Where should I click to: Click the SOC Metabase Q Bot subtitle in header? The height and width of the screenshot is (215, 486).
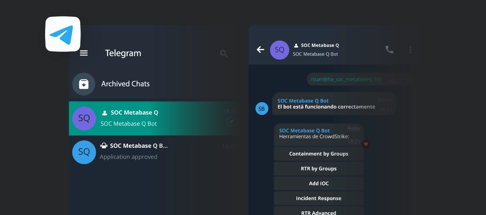315,54
